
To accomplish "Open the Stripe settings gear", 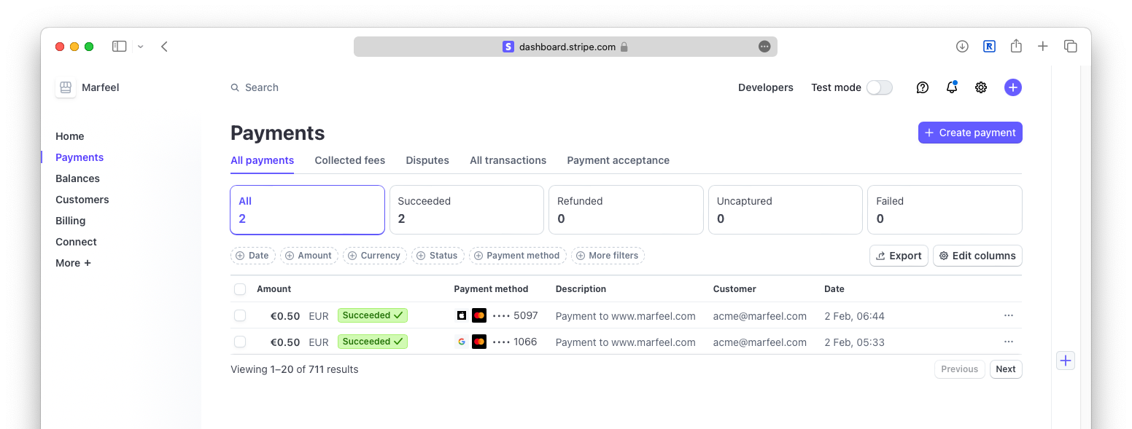I will coord(980,87).
